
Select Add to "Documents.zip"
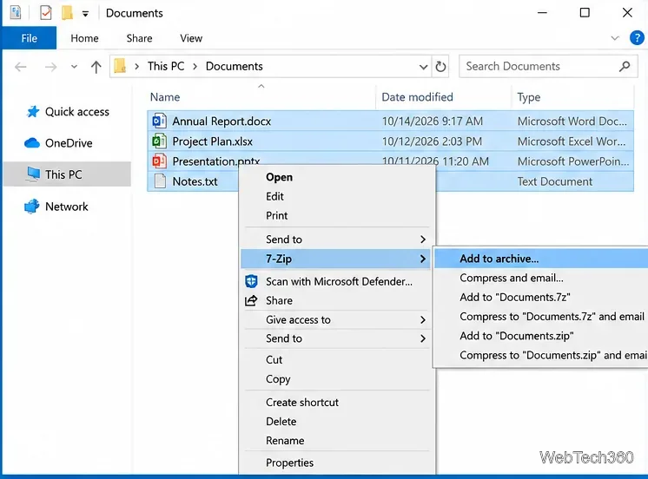(541, 336)
